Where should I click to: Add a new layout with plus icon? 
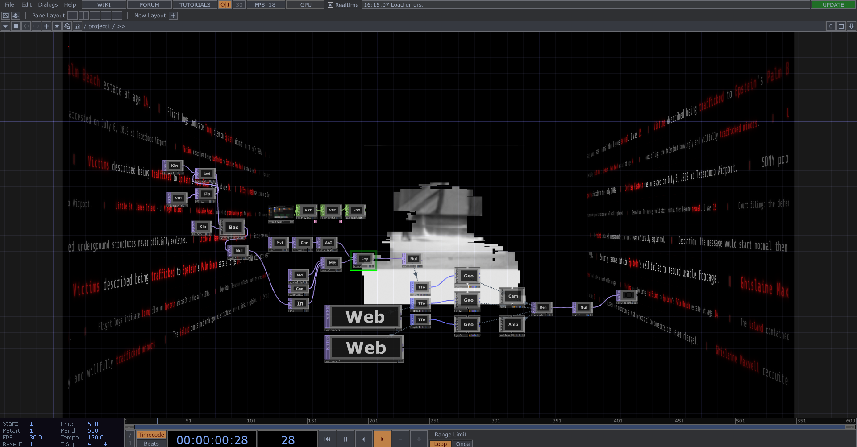click(x=173, y=16)
